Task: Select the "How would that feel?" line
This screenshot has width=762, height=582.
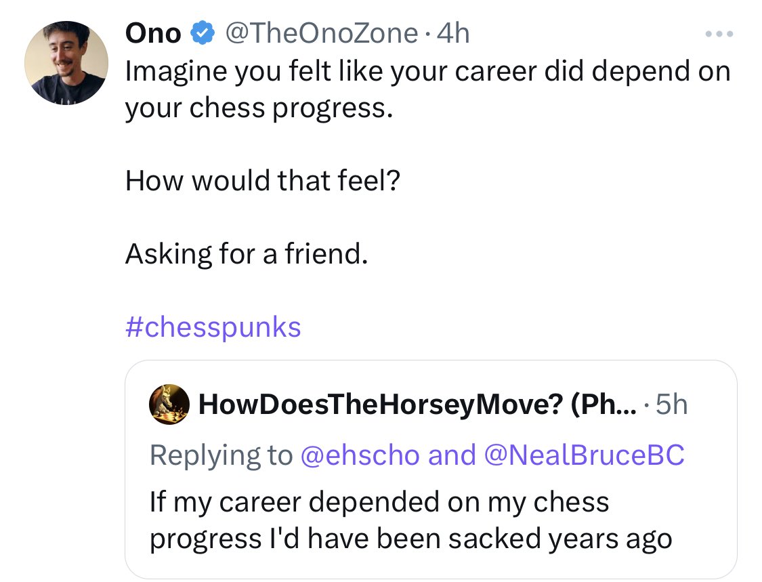Action: [263, 181]
